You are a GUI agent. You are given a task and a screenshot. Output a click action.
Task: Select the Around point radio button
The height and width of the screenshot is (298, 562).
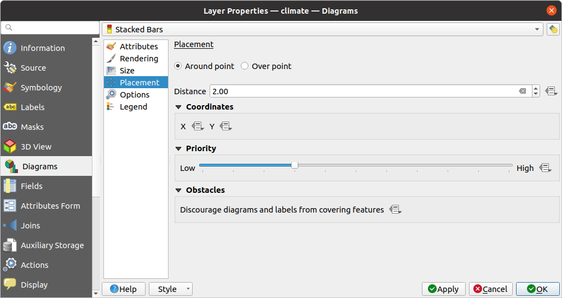coord(178,66)
